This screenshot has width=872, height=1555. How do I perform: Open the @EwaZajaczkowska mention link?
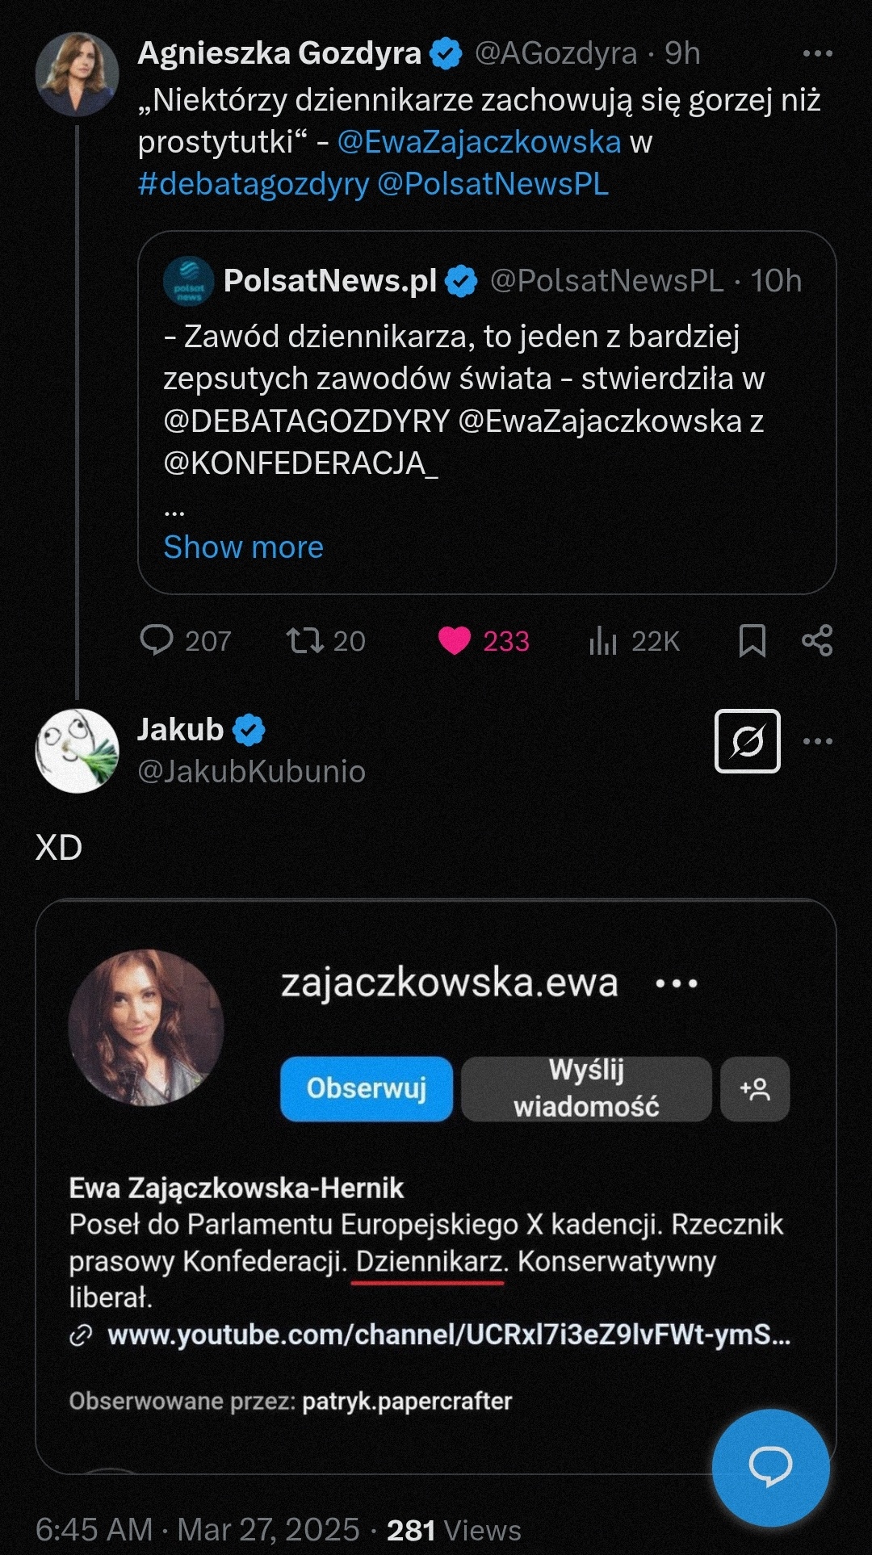[479, 142]
